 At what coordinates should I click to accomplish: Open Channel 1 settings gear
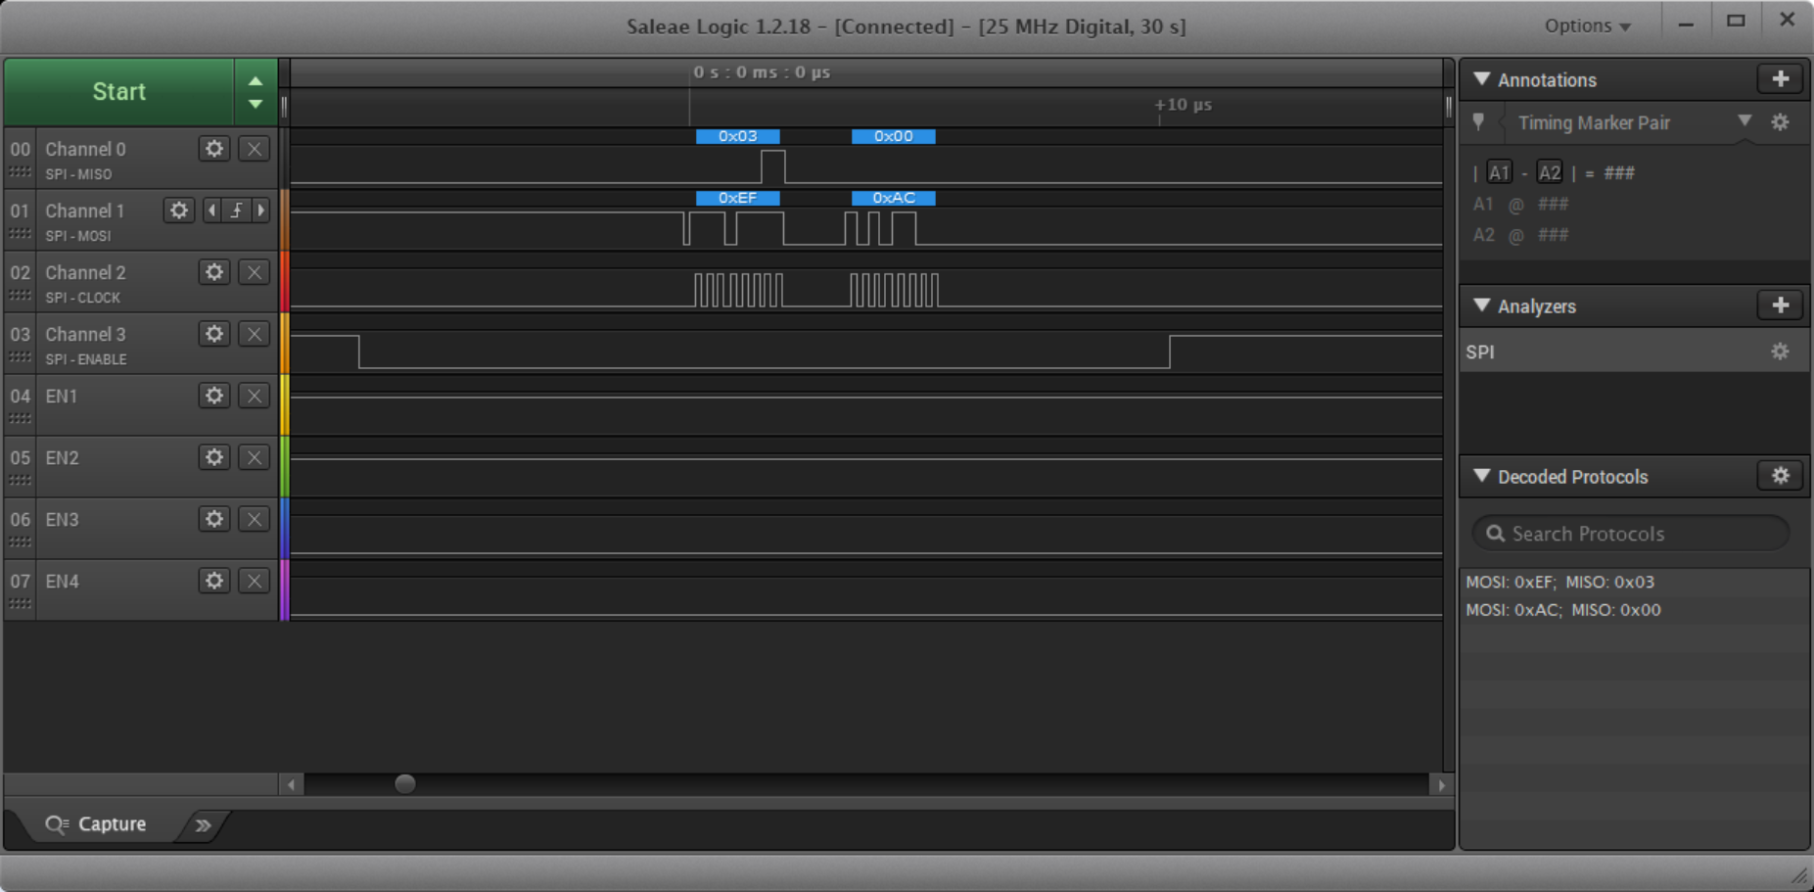(x=178, y=211)
